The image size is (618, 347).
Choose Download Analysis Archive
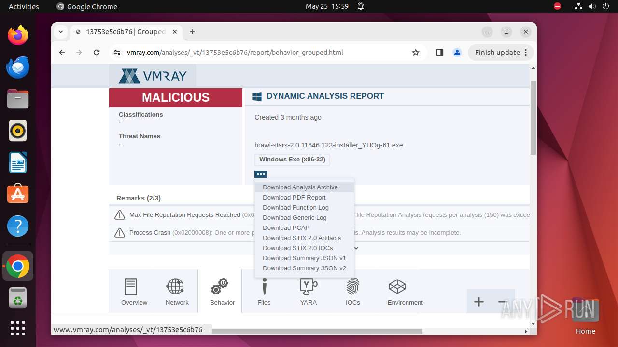click(x=305, y=187)
